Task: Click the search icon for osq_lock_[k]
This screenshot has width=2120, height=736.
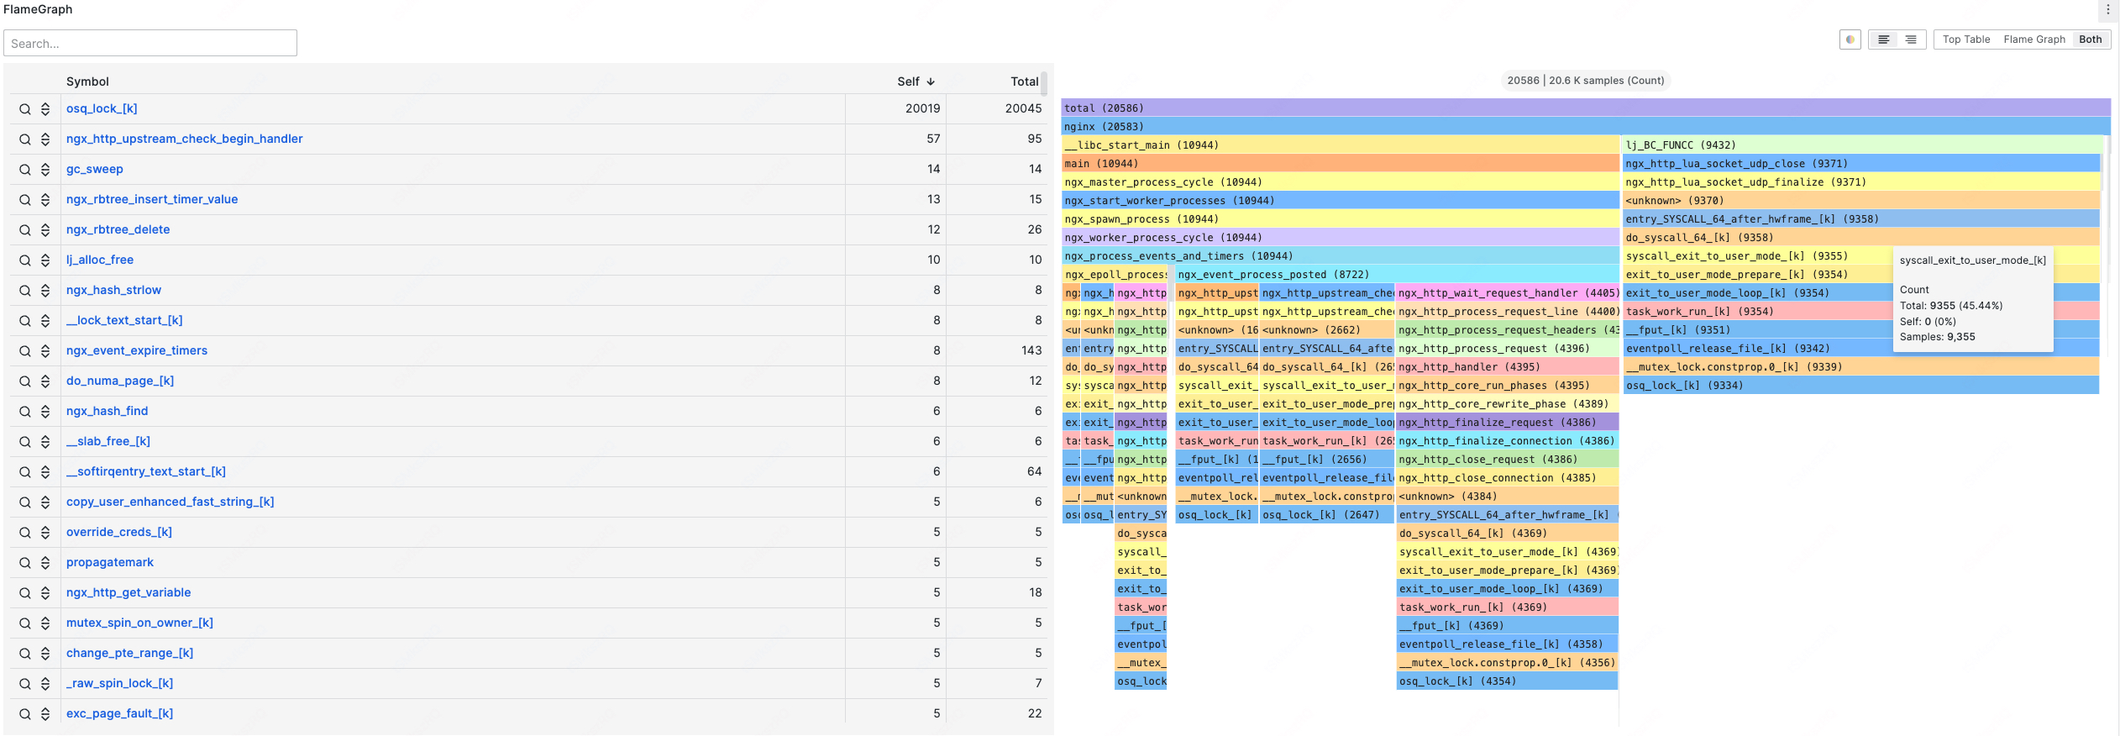Action: (x=25, y=109)
